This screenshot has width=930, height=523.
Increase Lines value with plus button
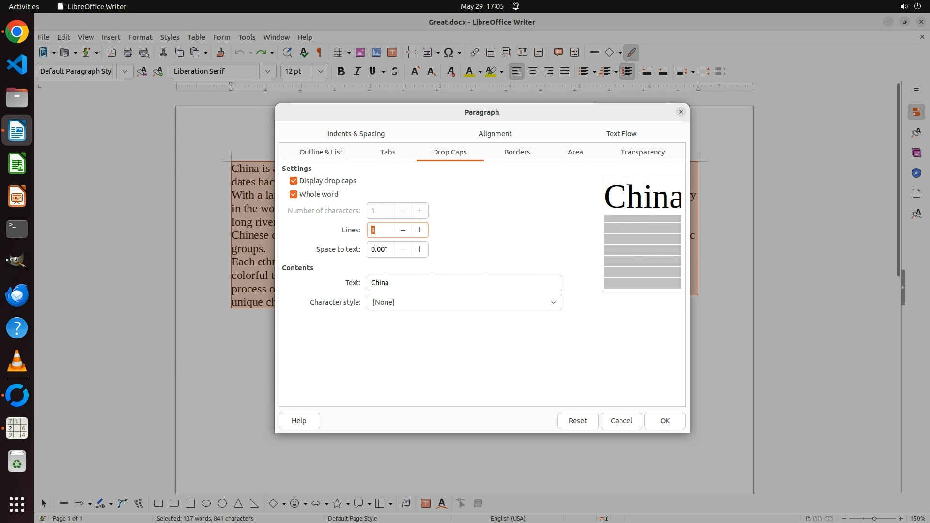click(419, 230)
